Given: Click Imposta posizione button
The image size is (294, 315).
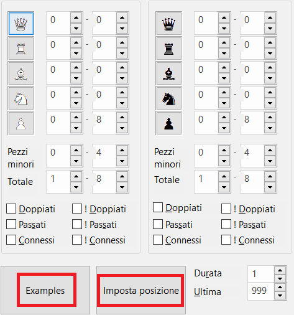Looking at the screenshot, I should tap(141, 290).
